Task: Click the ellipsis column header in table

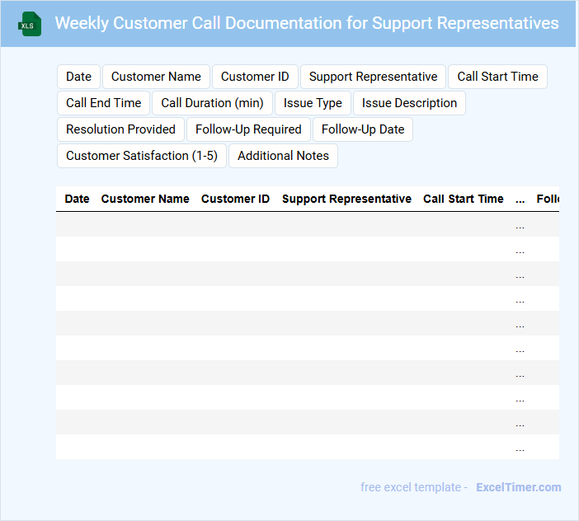Action: coord(520,200)
